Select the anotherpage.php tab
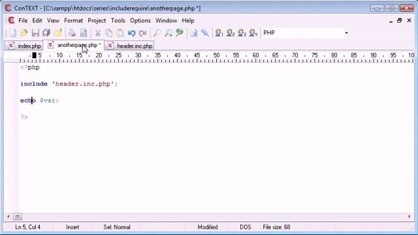The width and height of the screenshot is (418, 235). (x=74, y=45)
